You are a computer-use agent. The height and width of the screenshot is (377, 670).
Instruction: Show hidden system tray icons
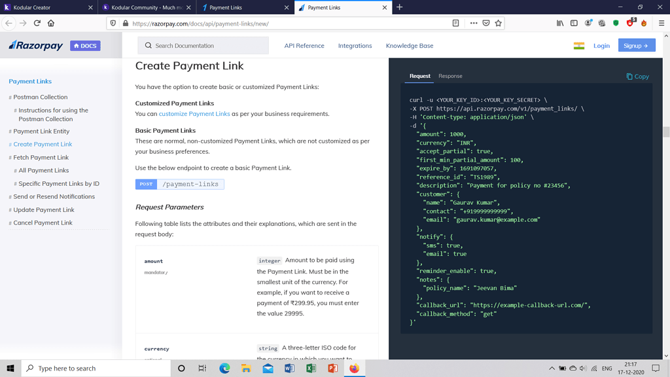point(552,368)
